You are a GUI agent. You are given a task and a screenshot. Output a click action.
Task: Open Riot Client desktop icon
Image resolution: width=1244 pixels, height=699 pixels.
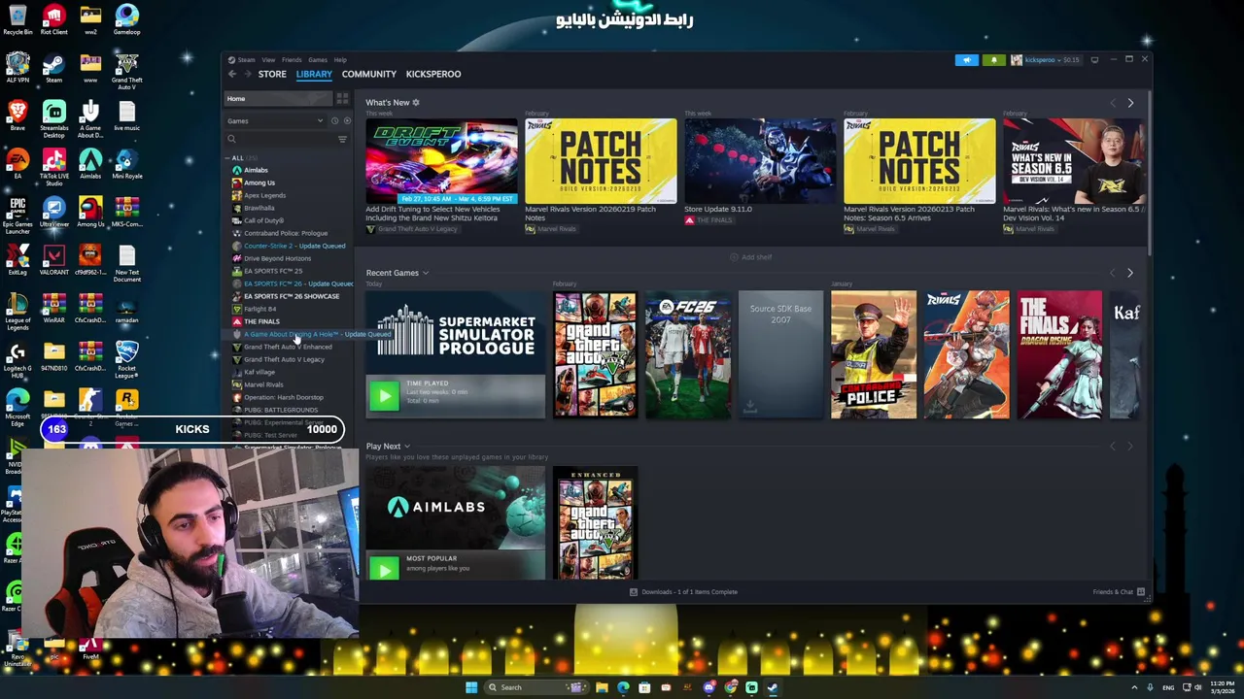coord(53,19)
